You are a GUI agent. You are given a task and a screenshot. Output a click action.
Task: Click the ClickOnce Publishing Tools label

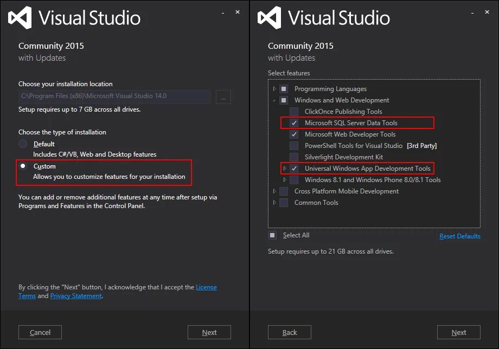(x=343, y=112)
